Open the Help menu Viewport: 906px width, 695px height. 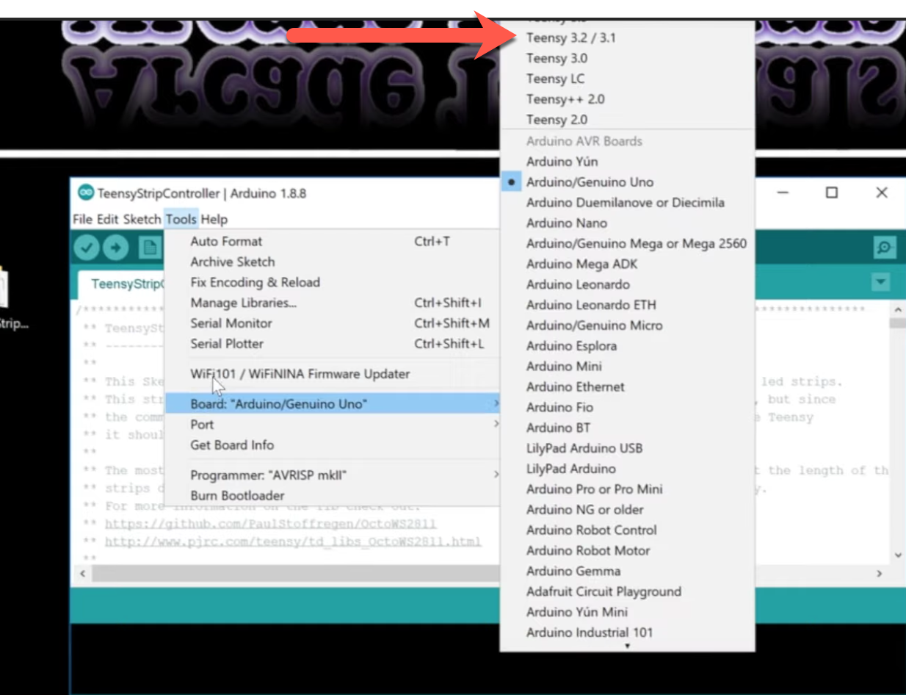pyautogui.click(x=214, y=219)
